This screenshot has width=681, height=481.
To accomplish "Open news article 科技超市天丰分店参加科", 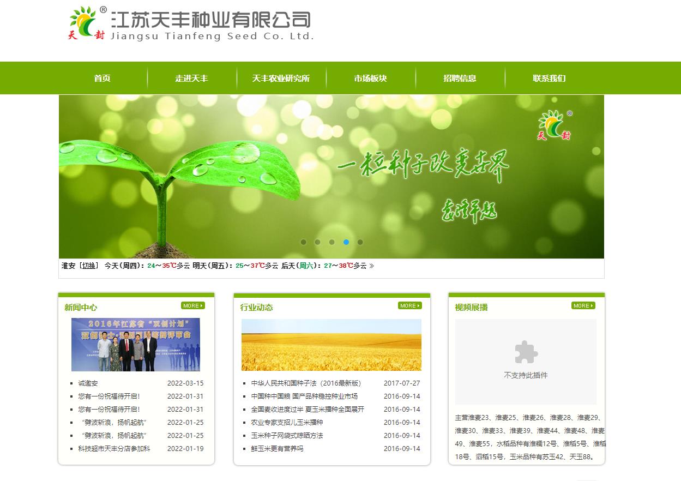I will (x=114, y=449).
